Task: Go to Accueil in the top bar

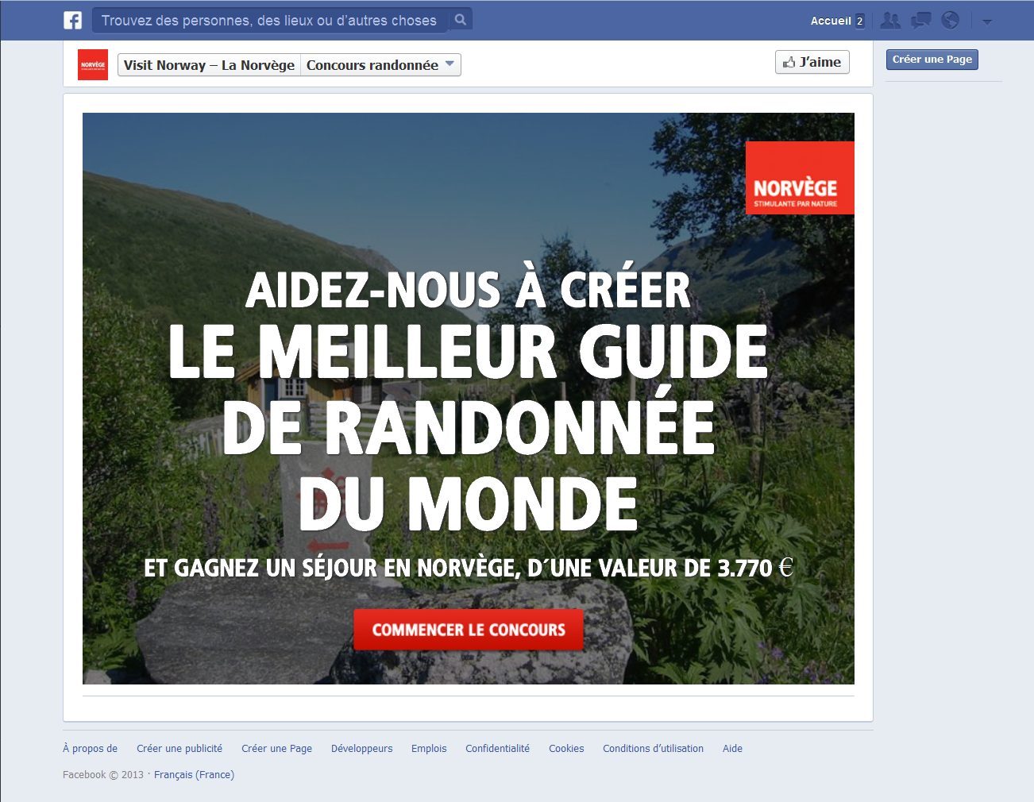Action: pyautogui.click(x=831, y=21)
